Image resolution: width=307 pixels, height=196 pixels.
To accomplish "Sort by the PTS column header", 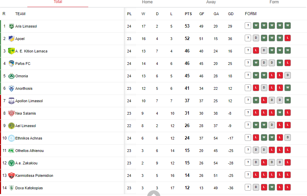I will [x=188, y=14].
